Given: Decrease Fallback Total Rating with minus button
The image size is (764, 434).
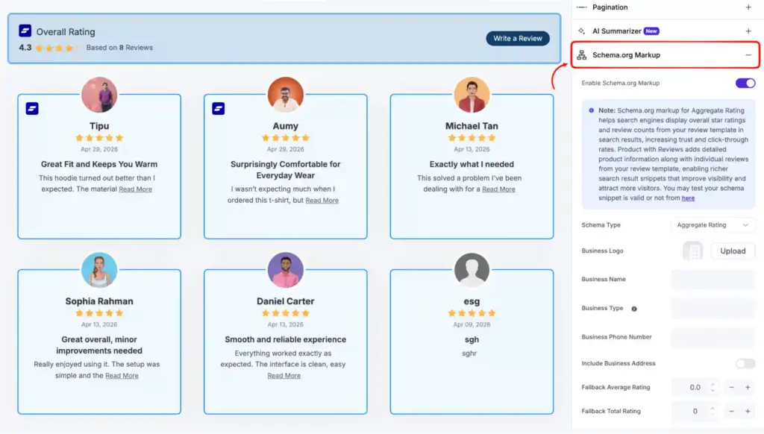Looking at the screenshot, I should 731,411.
